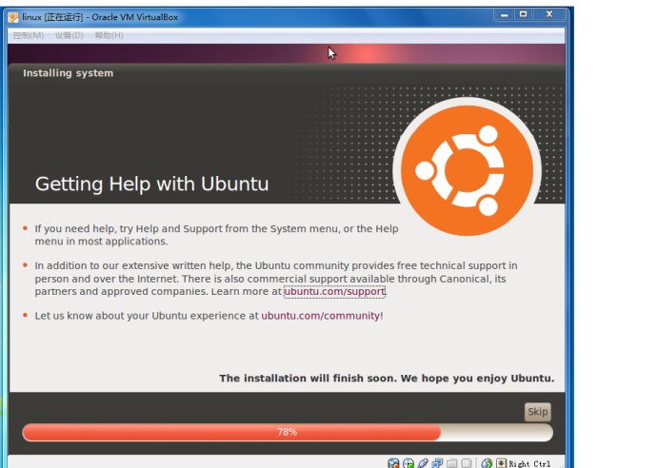Click the Skip button

(x=538, y=412)
